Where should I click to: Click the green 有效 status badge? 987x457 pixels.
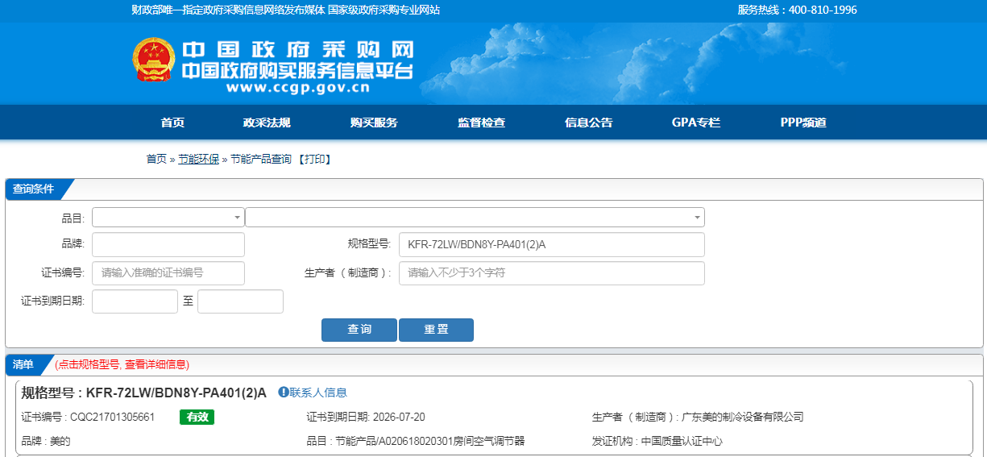[x=197, y=417]
